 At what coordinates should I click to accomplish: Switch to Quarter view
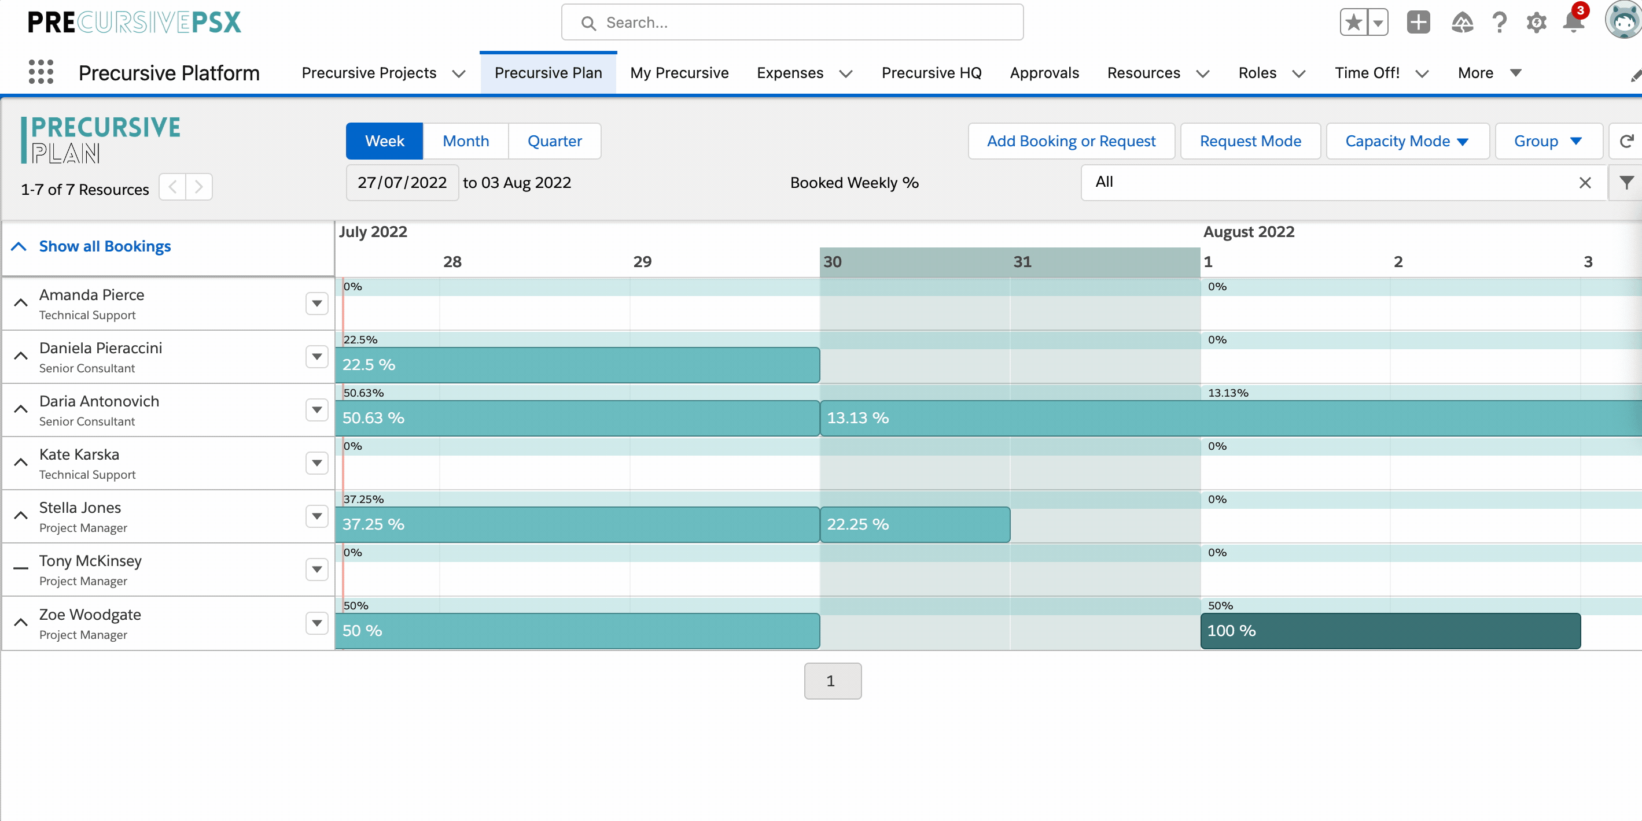click(x=554, y=140)
